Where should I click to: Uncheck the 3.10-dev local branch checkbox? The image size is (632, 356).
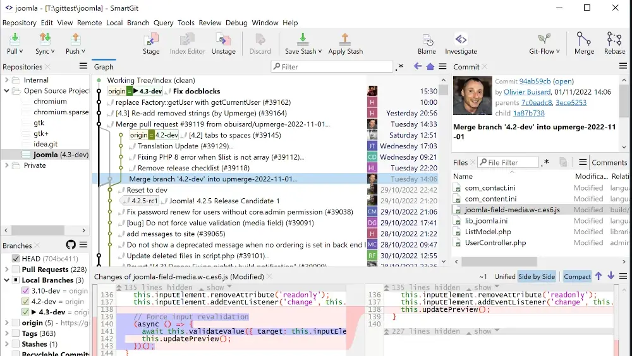25,291
